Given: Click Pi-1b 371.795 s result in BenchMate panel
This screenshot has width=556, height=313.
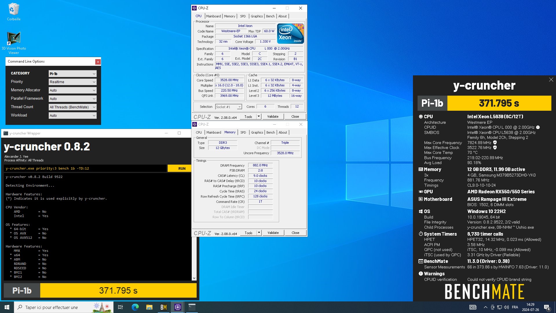Looking at the screenshot, I should (484, 103).
